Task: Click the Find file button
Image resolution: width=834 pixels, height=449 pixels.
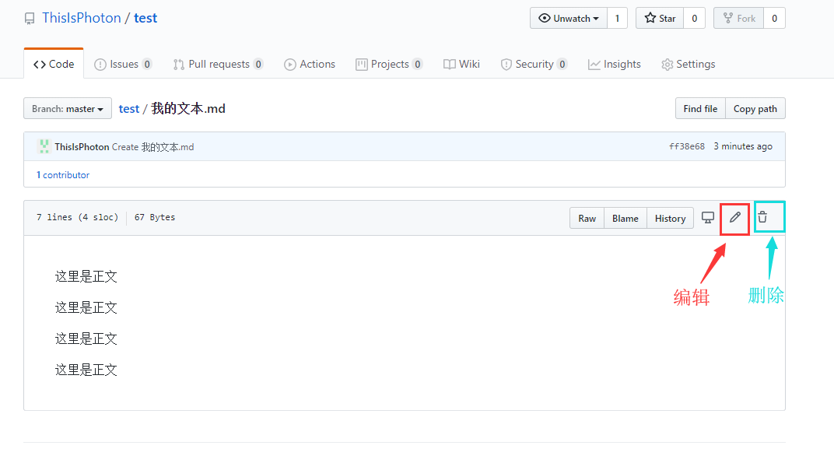Action: pyautogui.click(x=700, y=108)
